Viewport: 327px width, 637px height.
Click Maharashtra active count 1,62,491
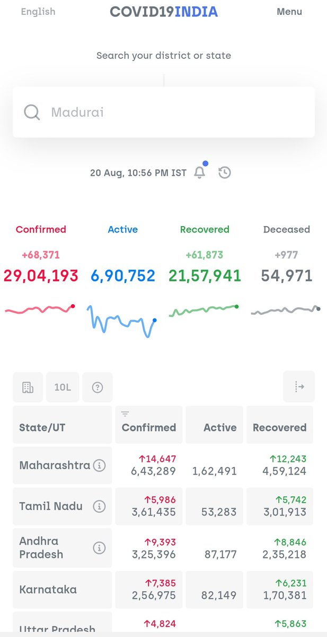pyautogui.click(x=215, y=471)
